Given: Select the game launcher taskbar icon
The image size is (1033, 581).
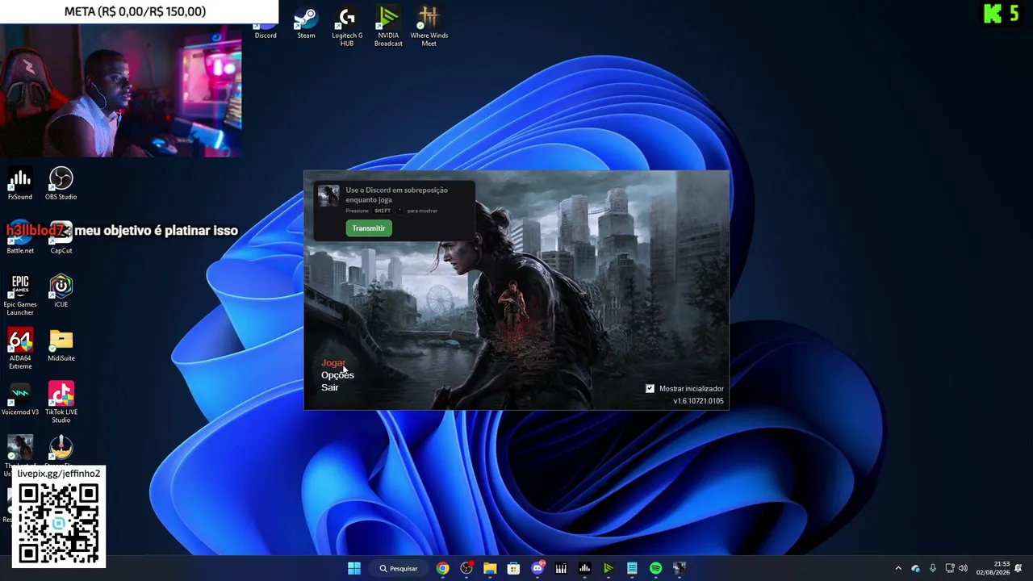Looking at the screenshot, I should coord(680,568).
